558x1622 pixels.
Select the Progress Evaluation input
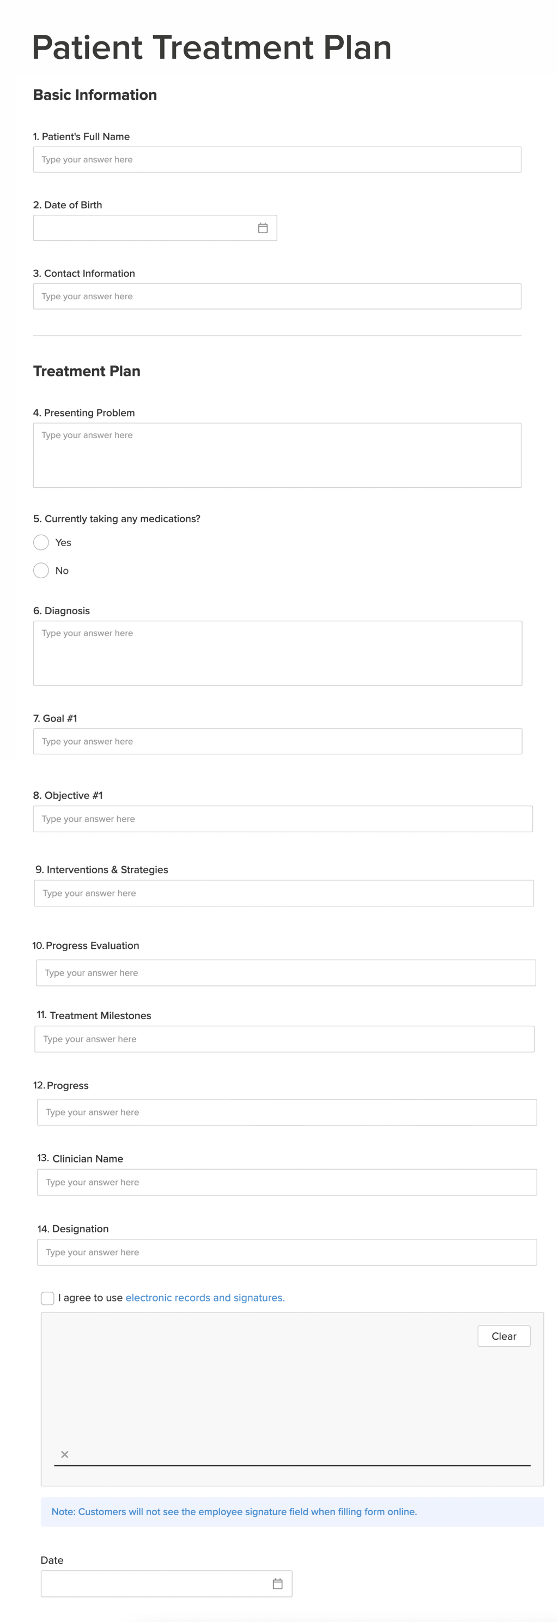tap(286, 973)
